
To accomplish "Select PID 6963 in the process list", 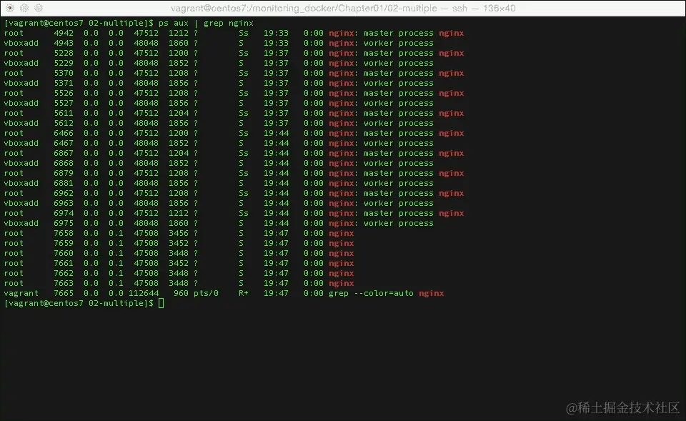I will point(64,204).
